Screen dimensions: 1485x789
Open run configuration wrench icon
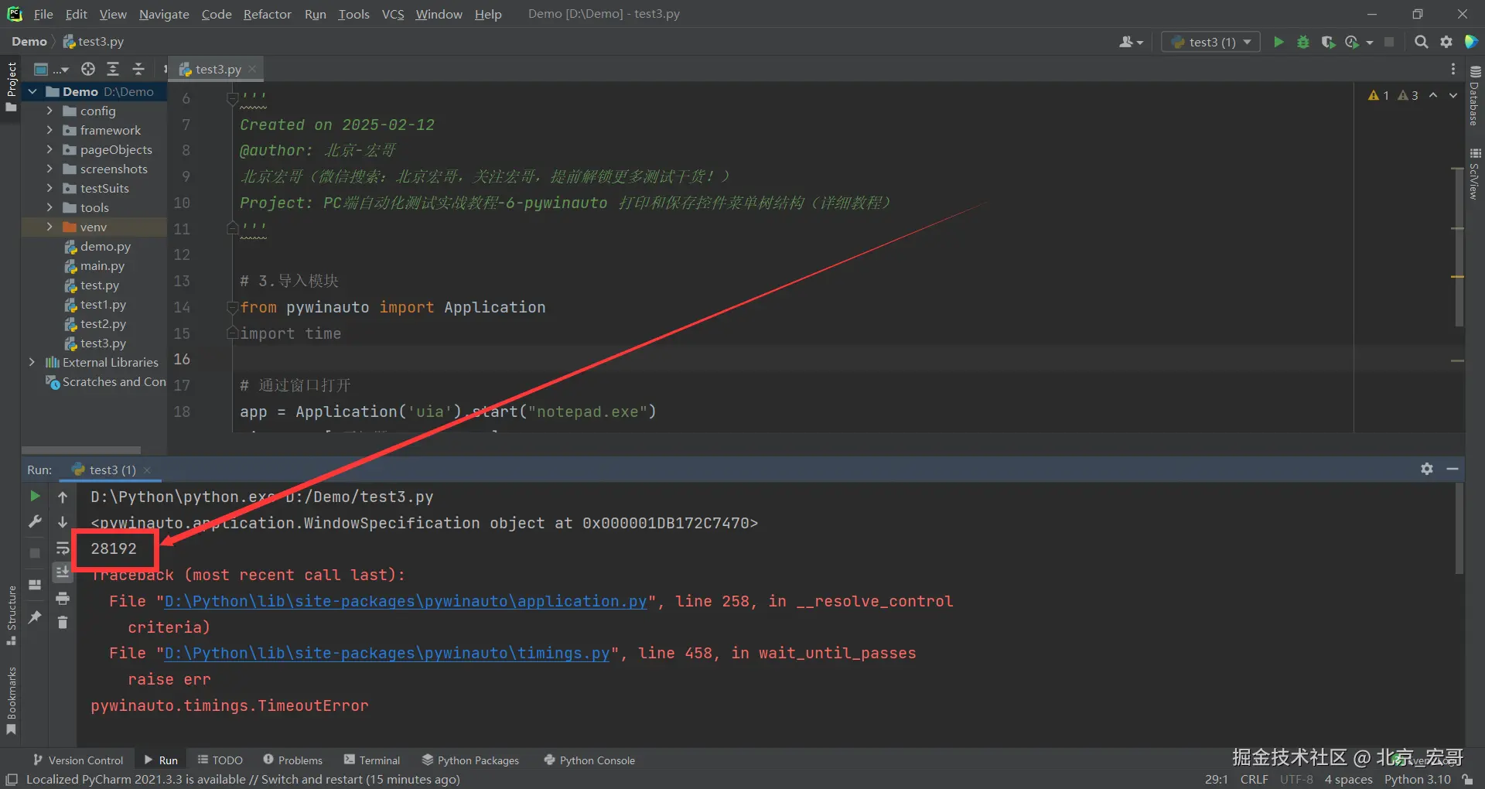35,522
